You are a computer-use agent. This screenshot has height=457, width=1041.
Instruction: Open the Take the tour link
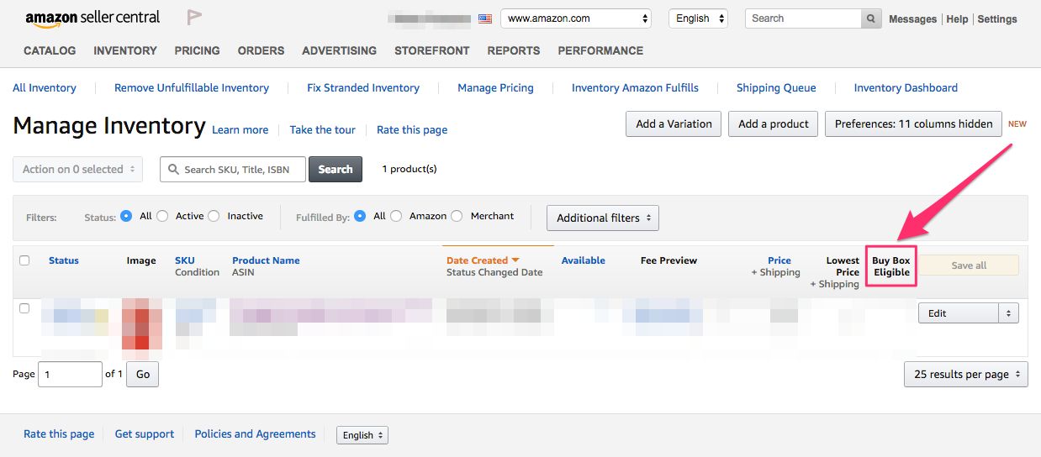point(323,130)
